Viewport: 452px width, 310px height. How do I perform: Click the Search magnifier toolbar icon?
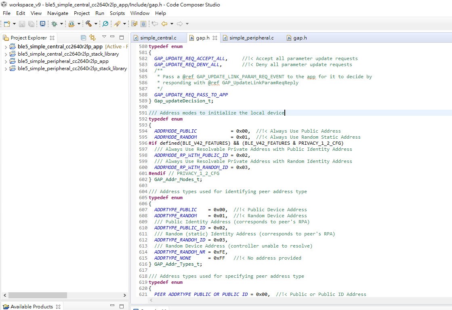pos(105,24)
